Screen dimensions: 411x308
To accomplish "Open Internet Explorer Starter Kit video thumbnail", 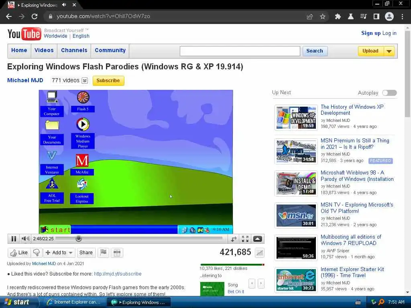I will point(296,280).
